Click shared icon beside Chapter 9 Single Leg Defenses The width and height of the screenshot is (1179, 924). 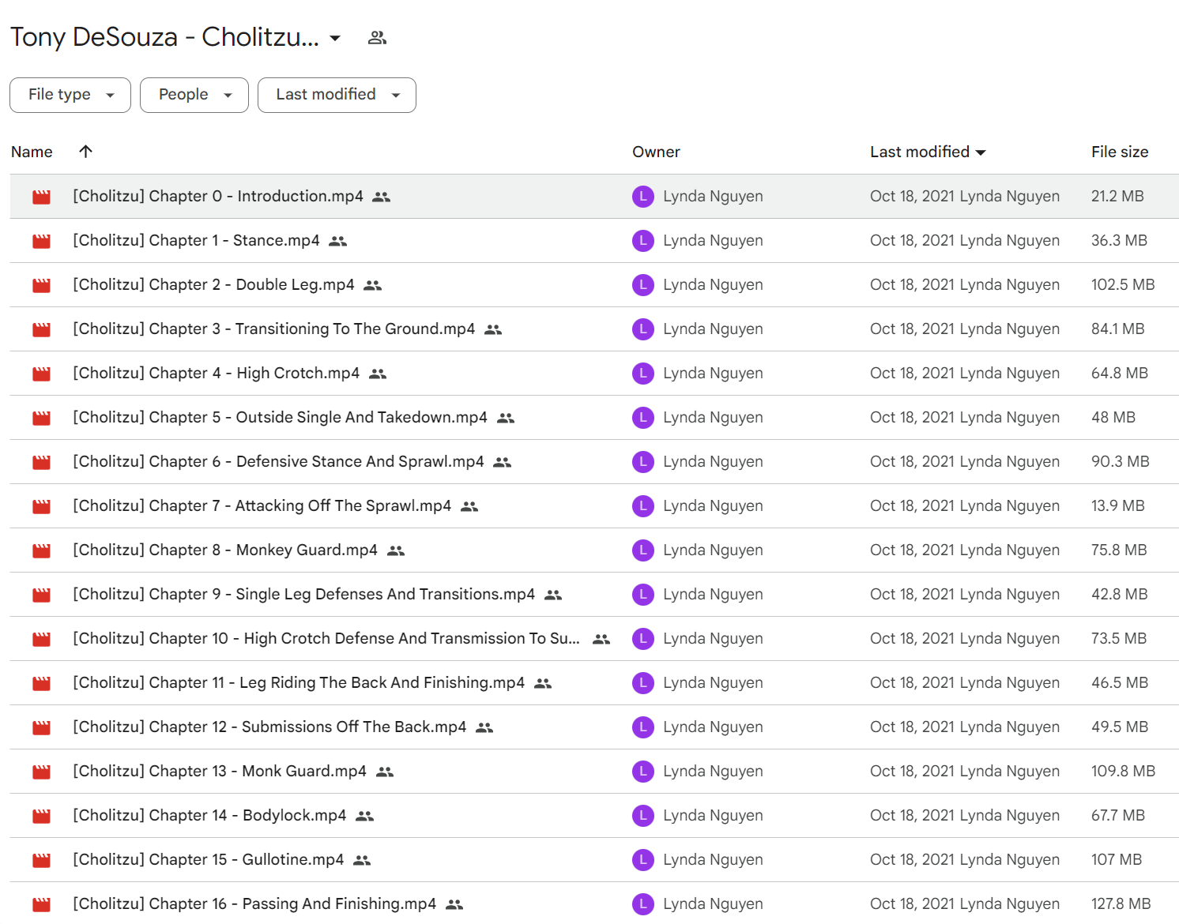pos(553,595)
